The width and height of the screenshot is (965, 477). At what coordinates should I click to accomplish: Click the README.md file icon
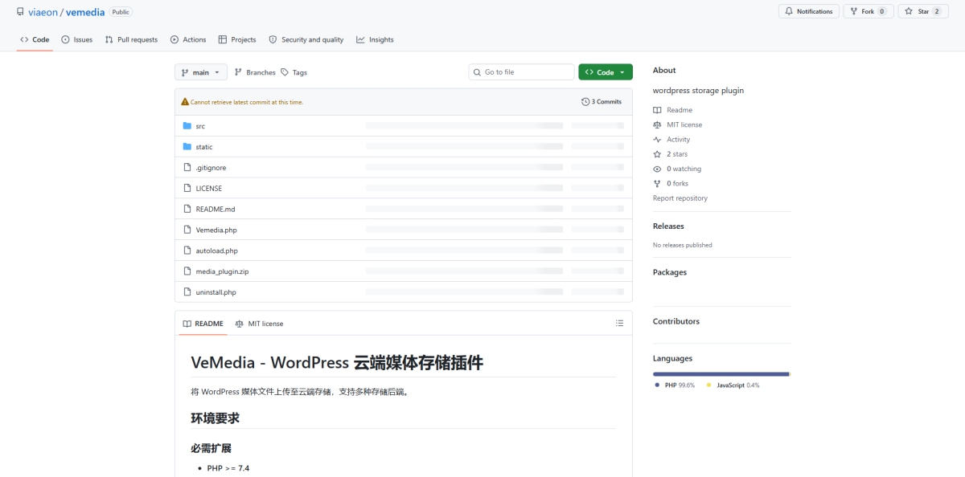(x=187, y=209)
